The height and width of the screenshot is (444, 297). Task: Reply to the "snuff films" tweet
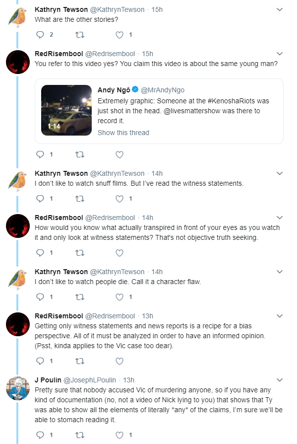point(40,199)
